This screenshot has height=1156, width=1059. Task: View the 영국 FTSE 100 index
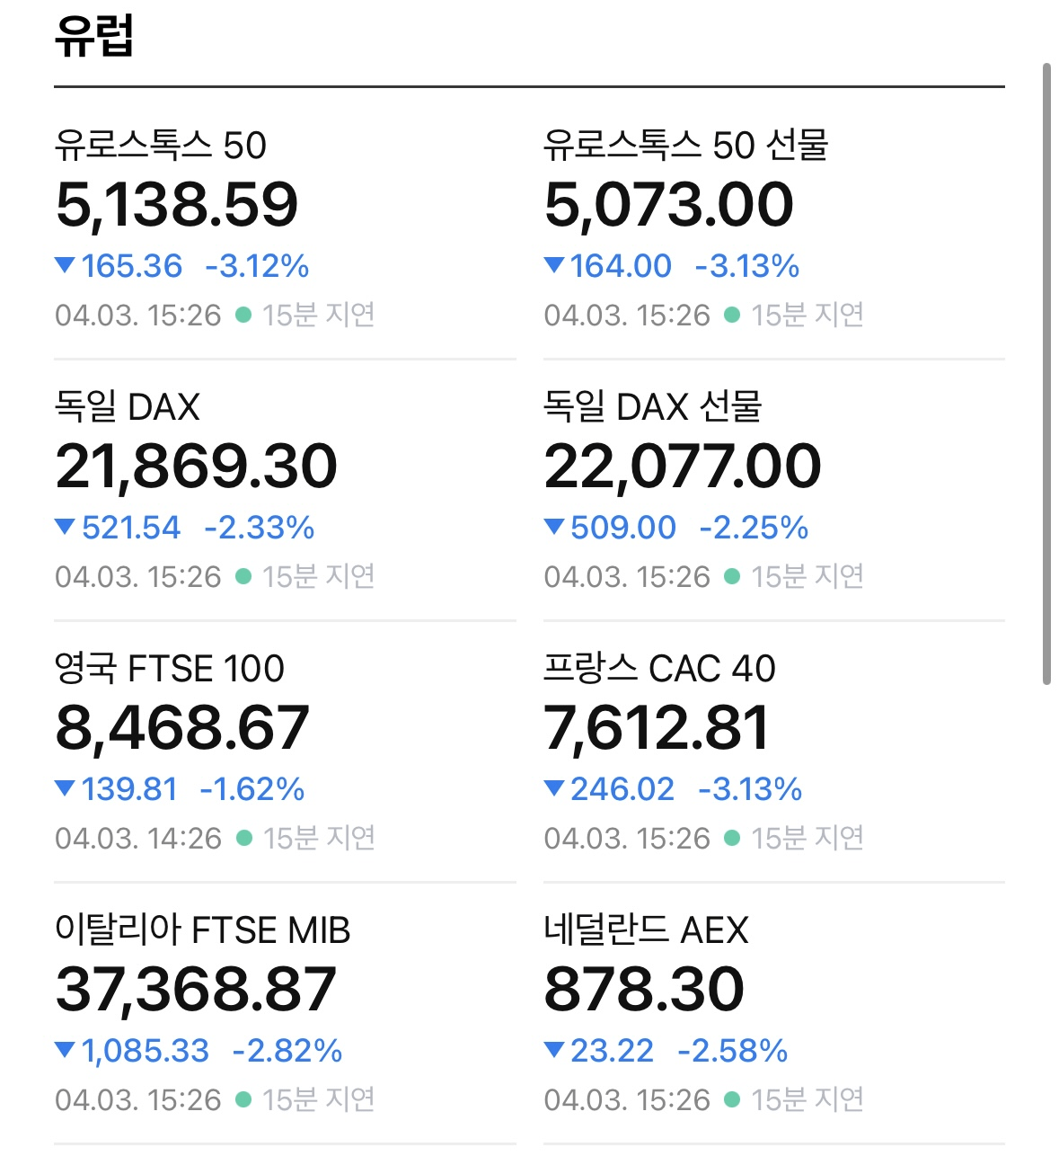170,669
